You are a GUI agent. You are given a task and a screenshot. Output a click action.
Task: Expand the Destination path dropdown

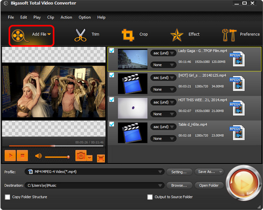click(160, 185)
